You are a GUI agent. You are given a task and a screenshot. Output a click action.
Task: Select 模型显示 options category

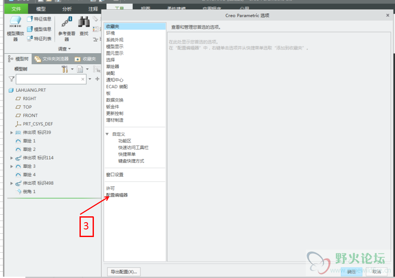(x=115, y=46)
